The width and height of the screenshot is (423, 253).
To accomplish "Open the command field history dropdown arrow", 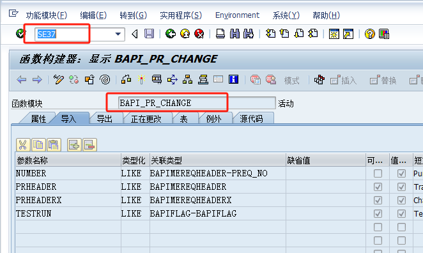I will click(118, 34).
